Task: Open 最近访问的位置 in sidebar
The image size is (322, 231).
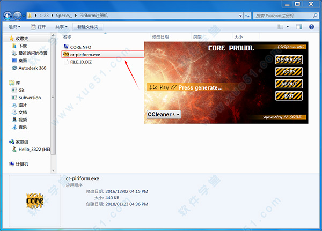Action: point(33,54)
